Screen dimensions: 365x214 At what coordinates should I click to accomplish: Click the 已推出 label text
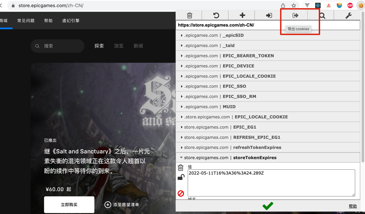click(50, 140)
